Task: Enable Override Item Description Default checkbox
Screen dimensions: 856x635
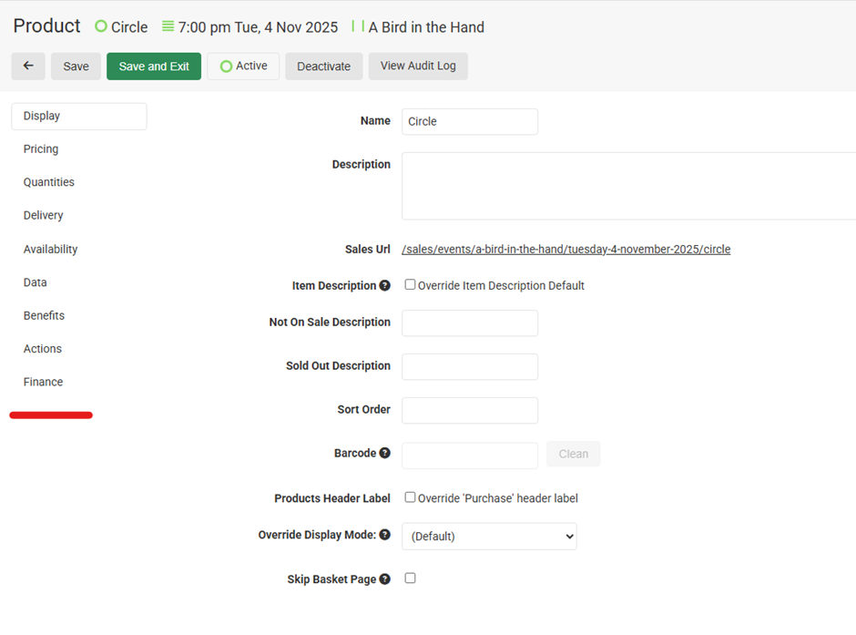Action: point(410,285)
